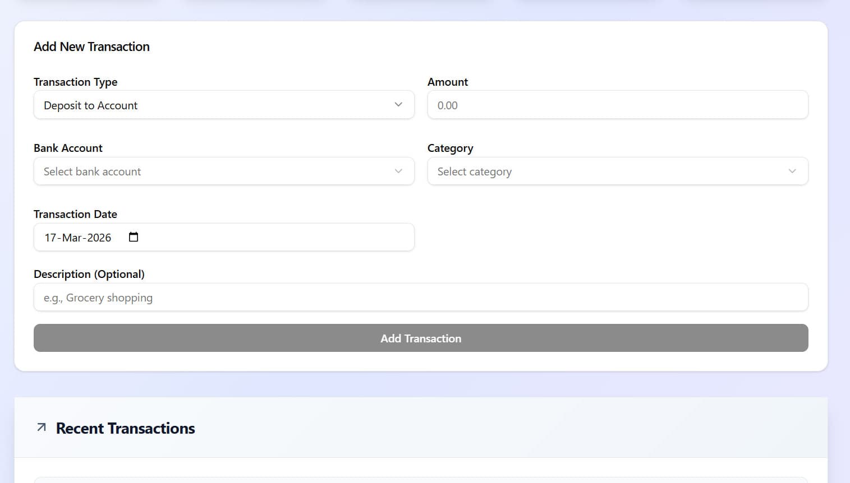
Task: Open the Select bank account dropdown
Action: point(224,171)
